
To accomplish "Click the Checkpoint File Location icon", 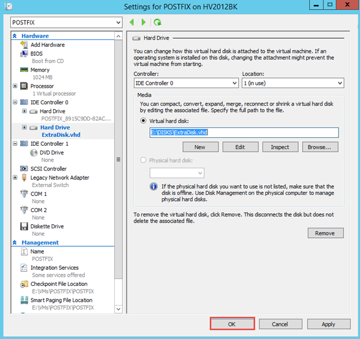I will coord(24,284).
